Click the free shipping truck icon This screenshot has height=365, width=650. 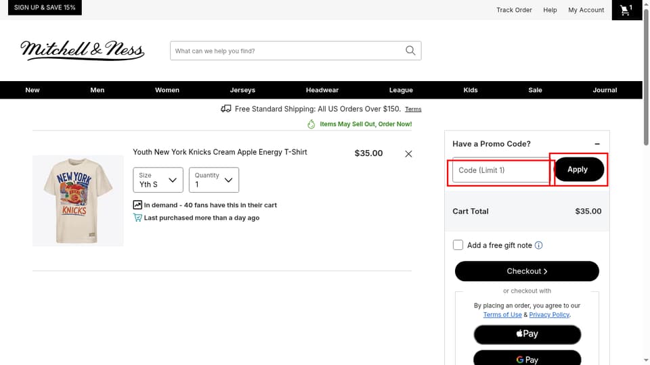pos(226,109)
